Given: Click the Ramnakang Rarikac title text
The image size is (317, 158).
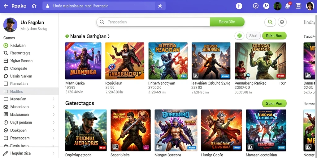Looking at the screenshot, I should coord(250,83).
